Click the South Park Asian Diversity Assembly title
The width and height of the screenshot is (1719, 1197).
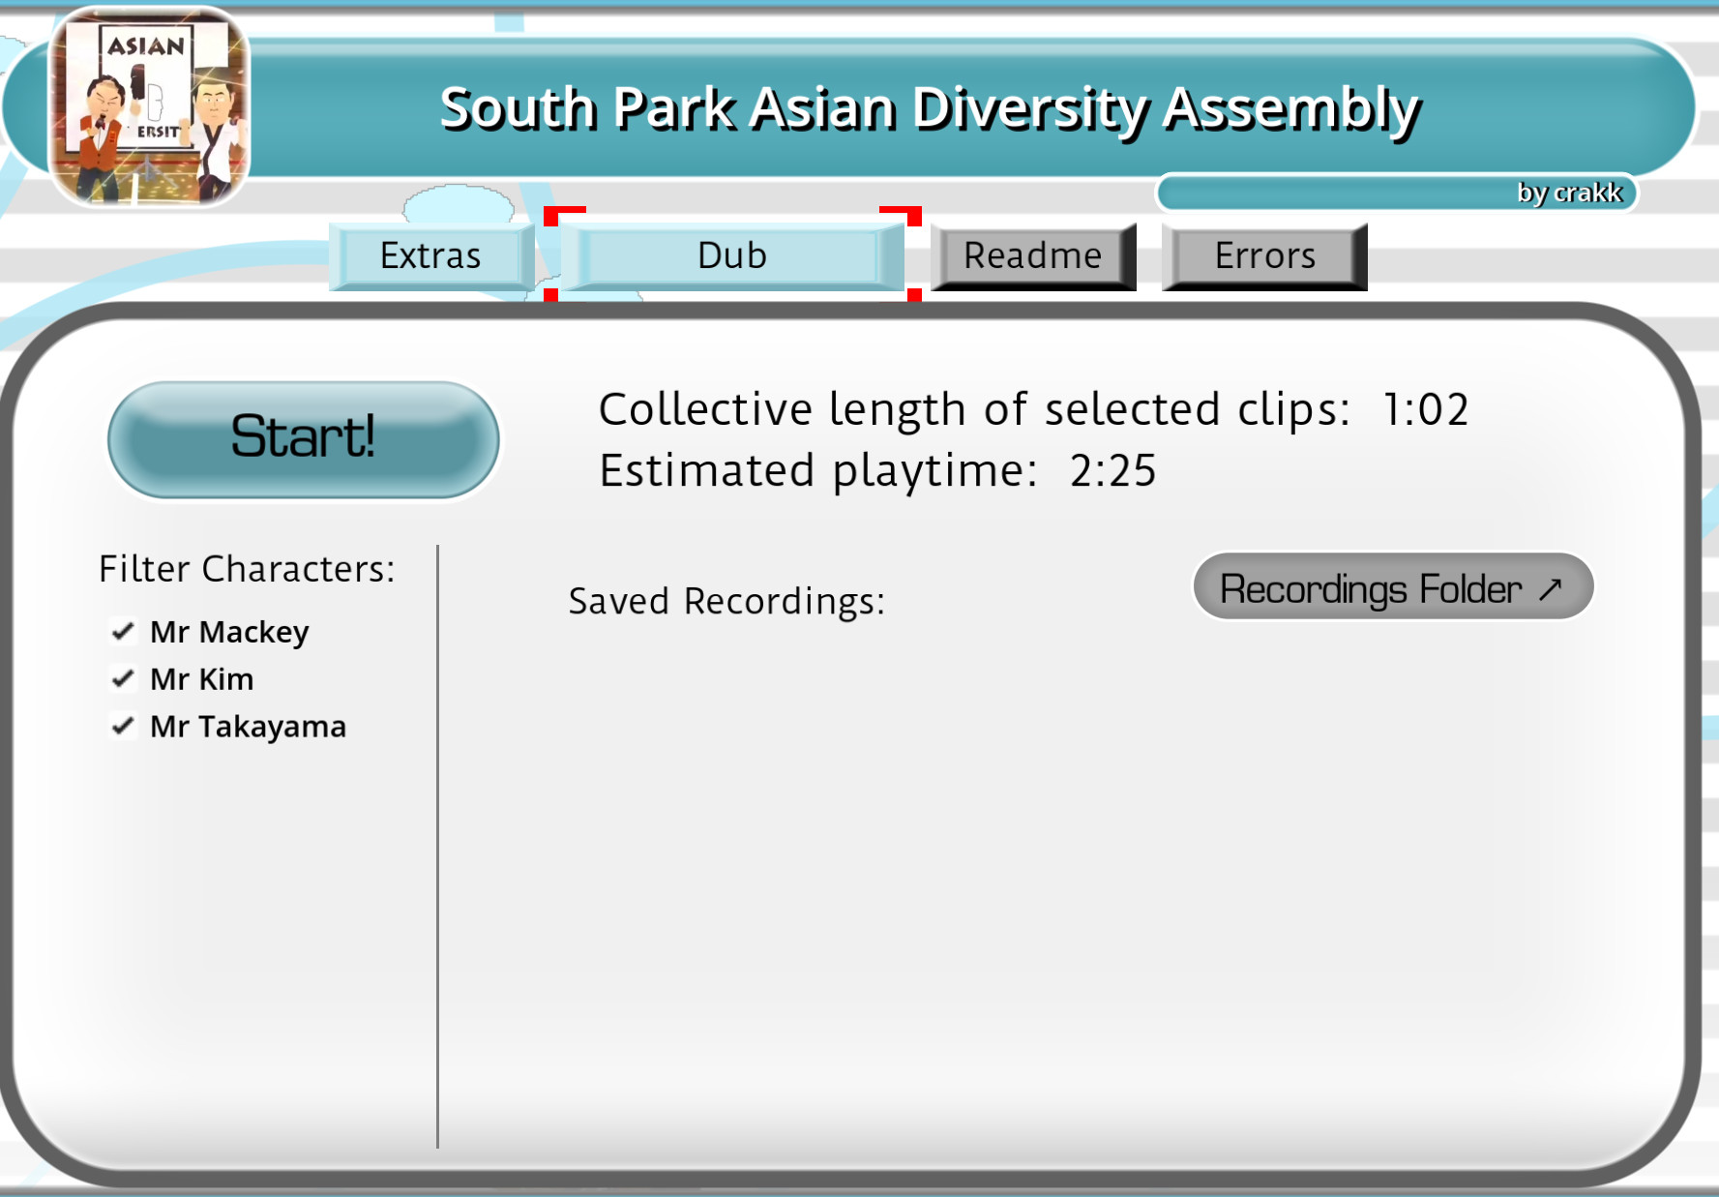pyautogui.click(x=930, y=108)
